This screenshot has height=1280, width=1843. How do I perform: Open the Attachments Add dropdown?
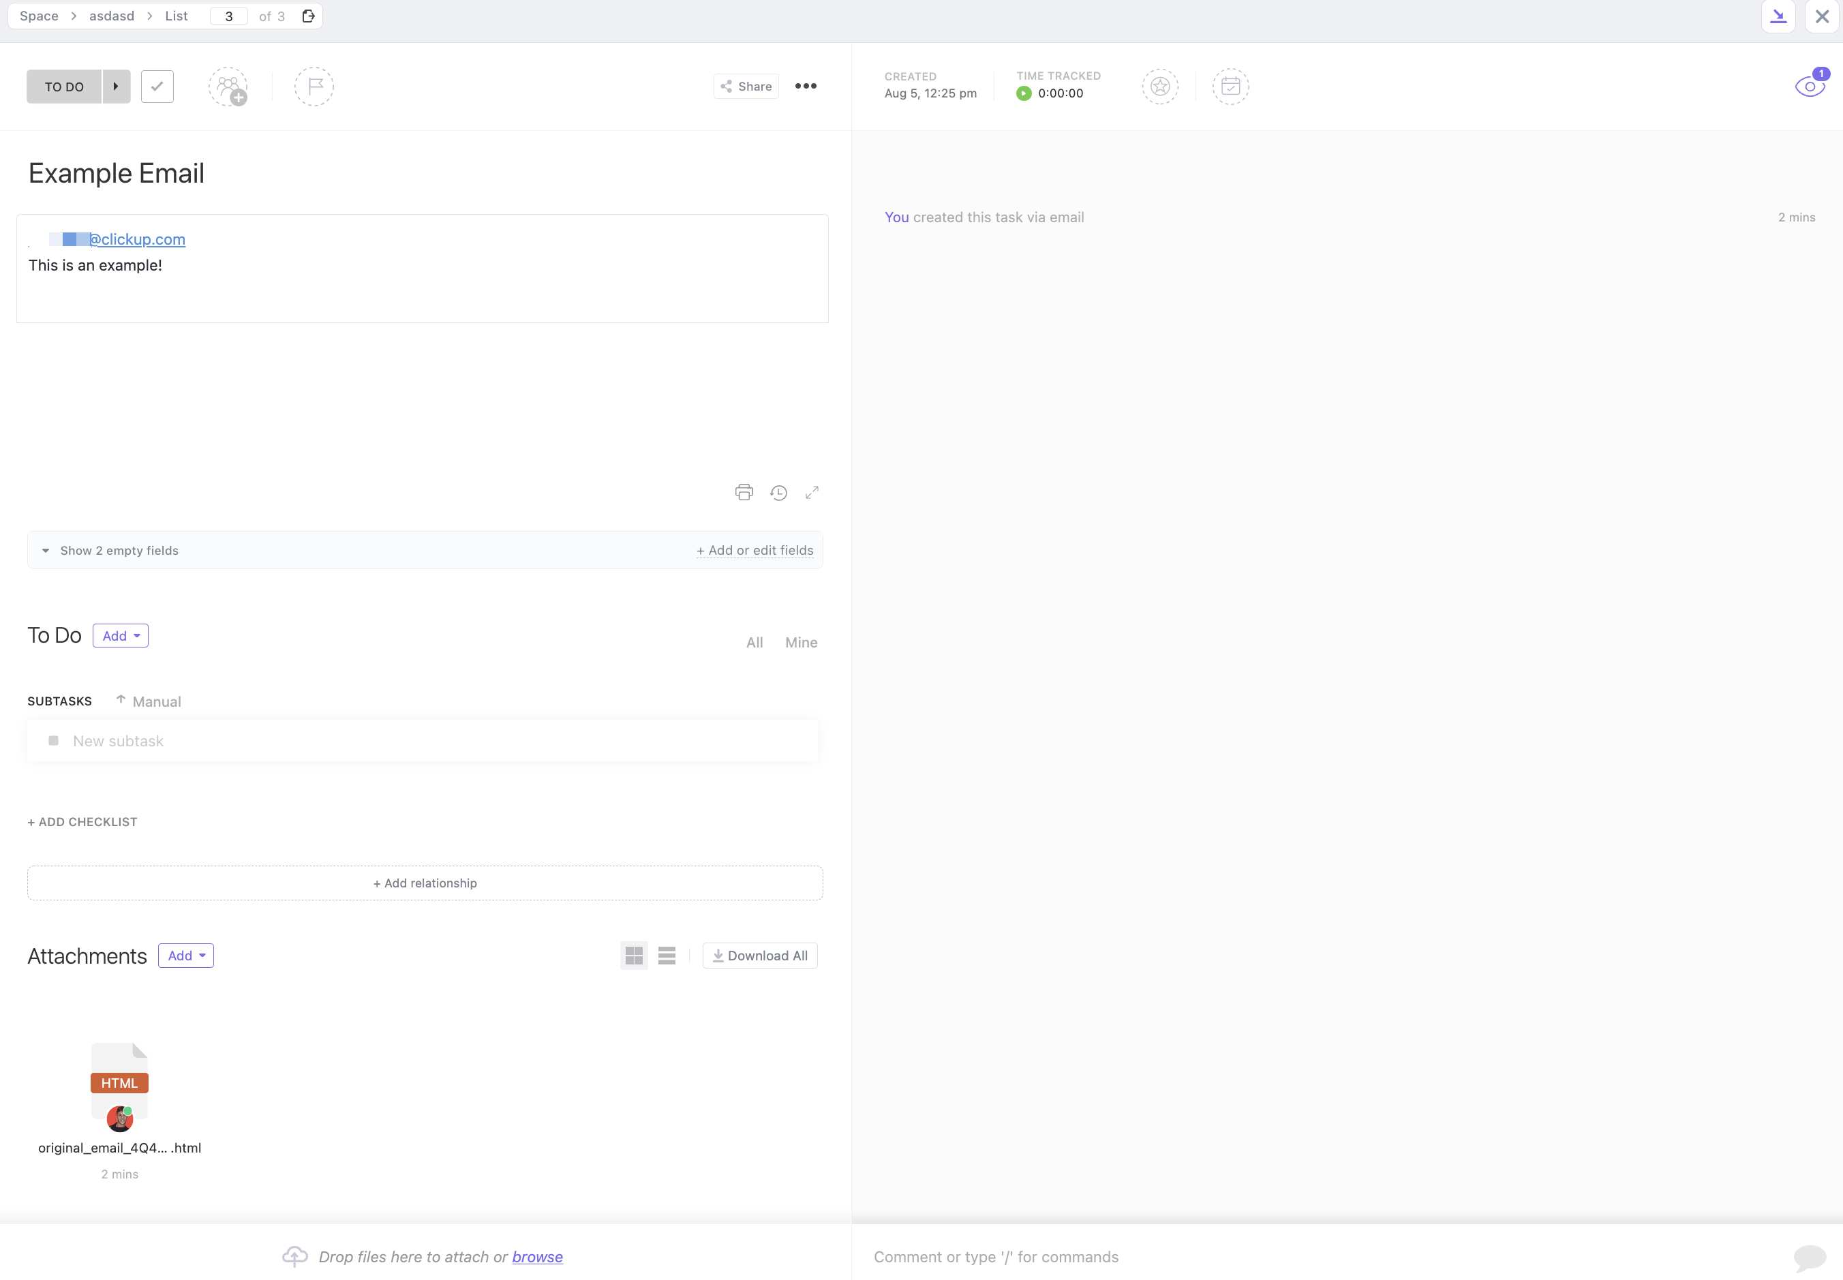[x=186, y=955]
